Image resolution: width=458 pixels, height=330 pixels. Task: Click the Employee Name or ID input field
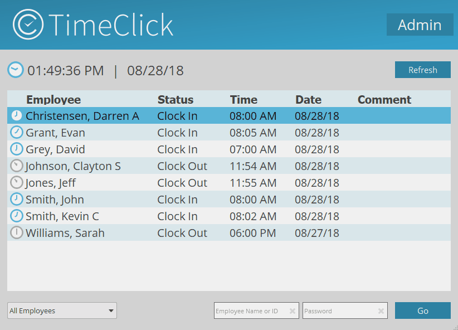click(x=251, y=310)
